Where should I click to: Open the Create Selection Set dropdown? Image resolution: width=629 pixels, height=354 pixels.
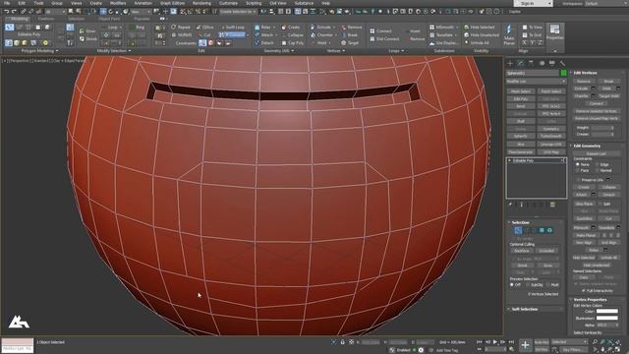click(x=237, y=12)
